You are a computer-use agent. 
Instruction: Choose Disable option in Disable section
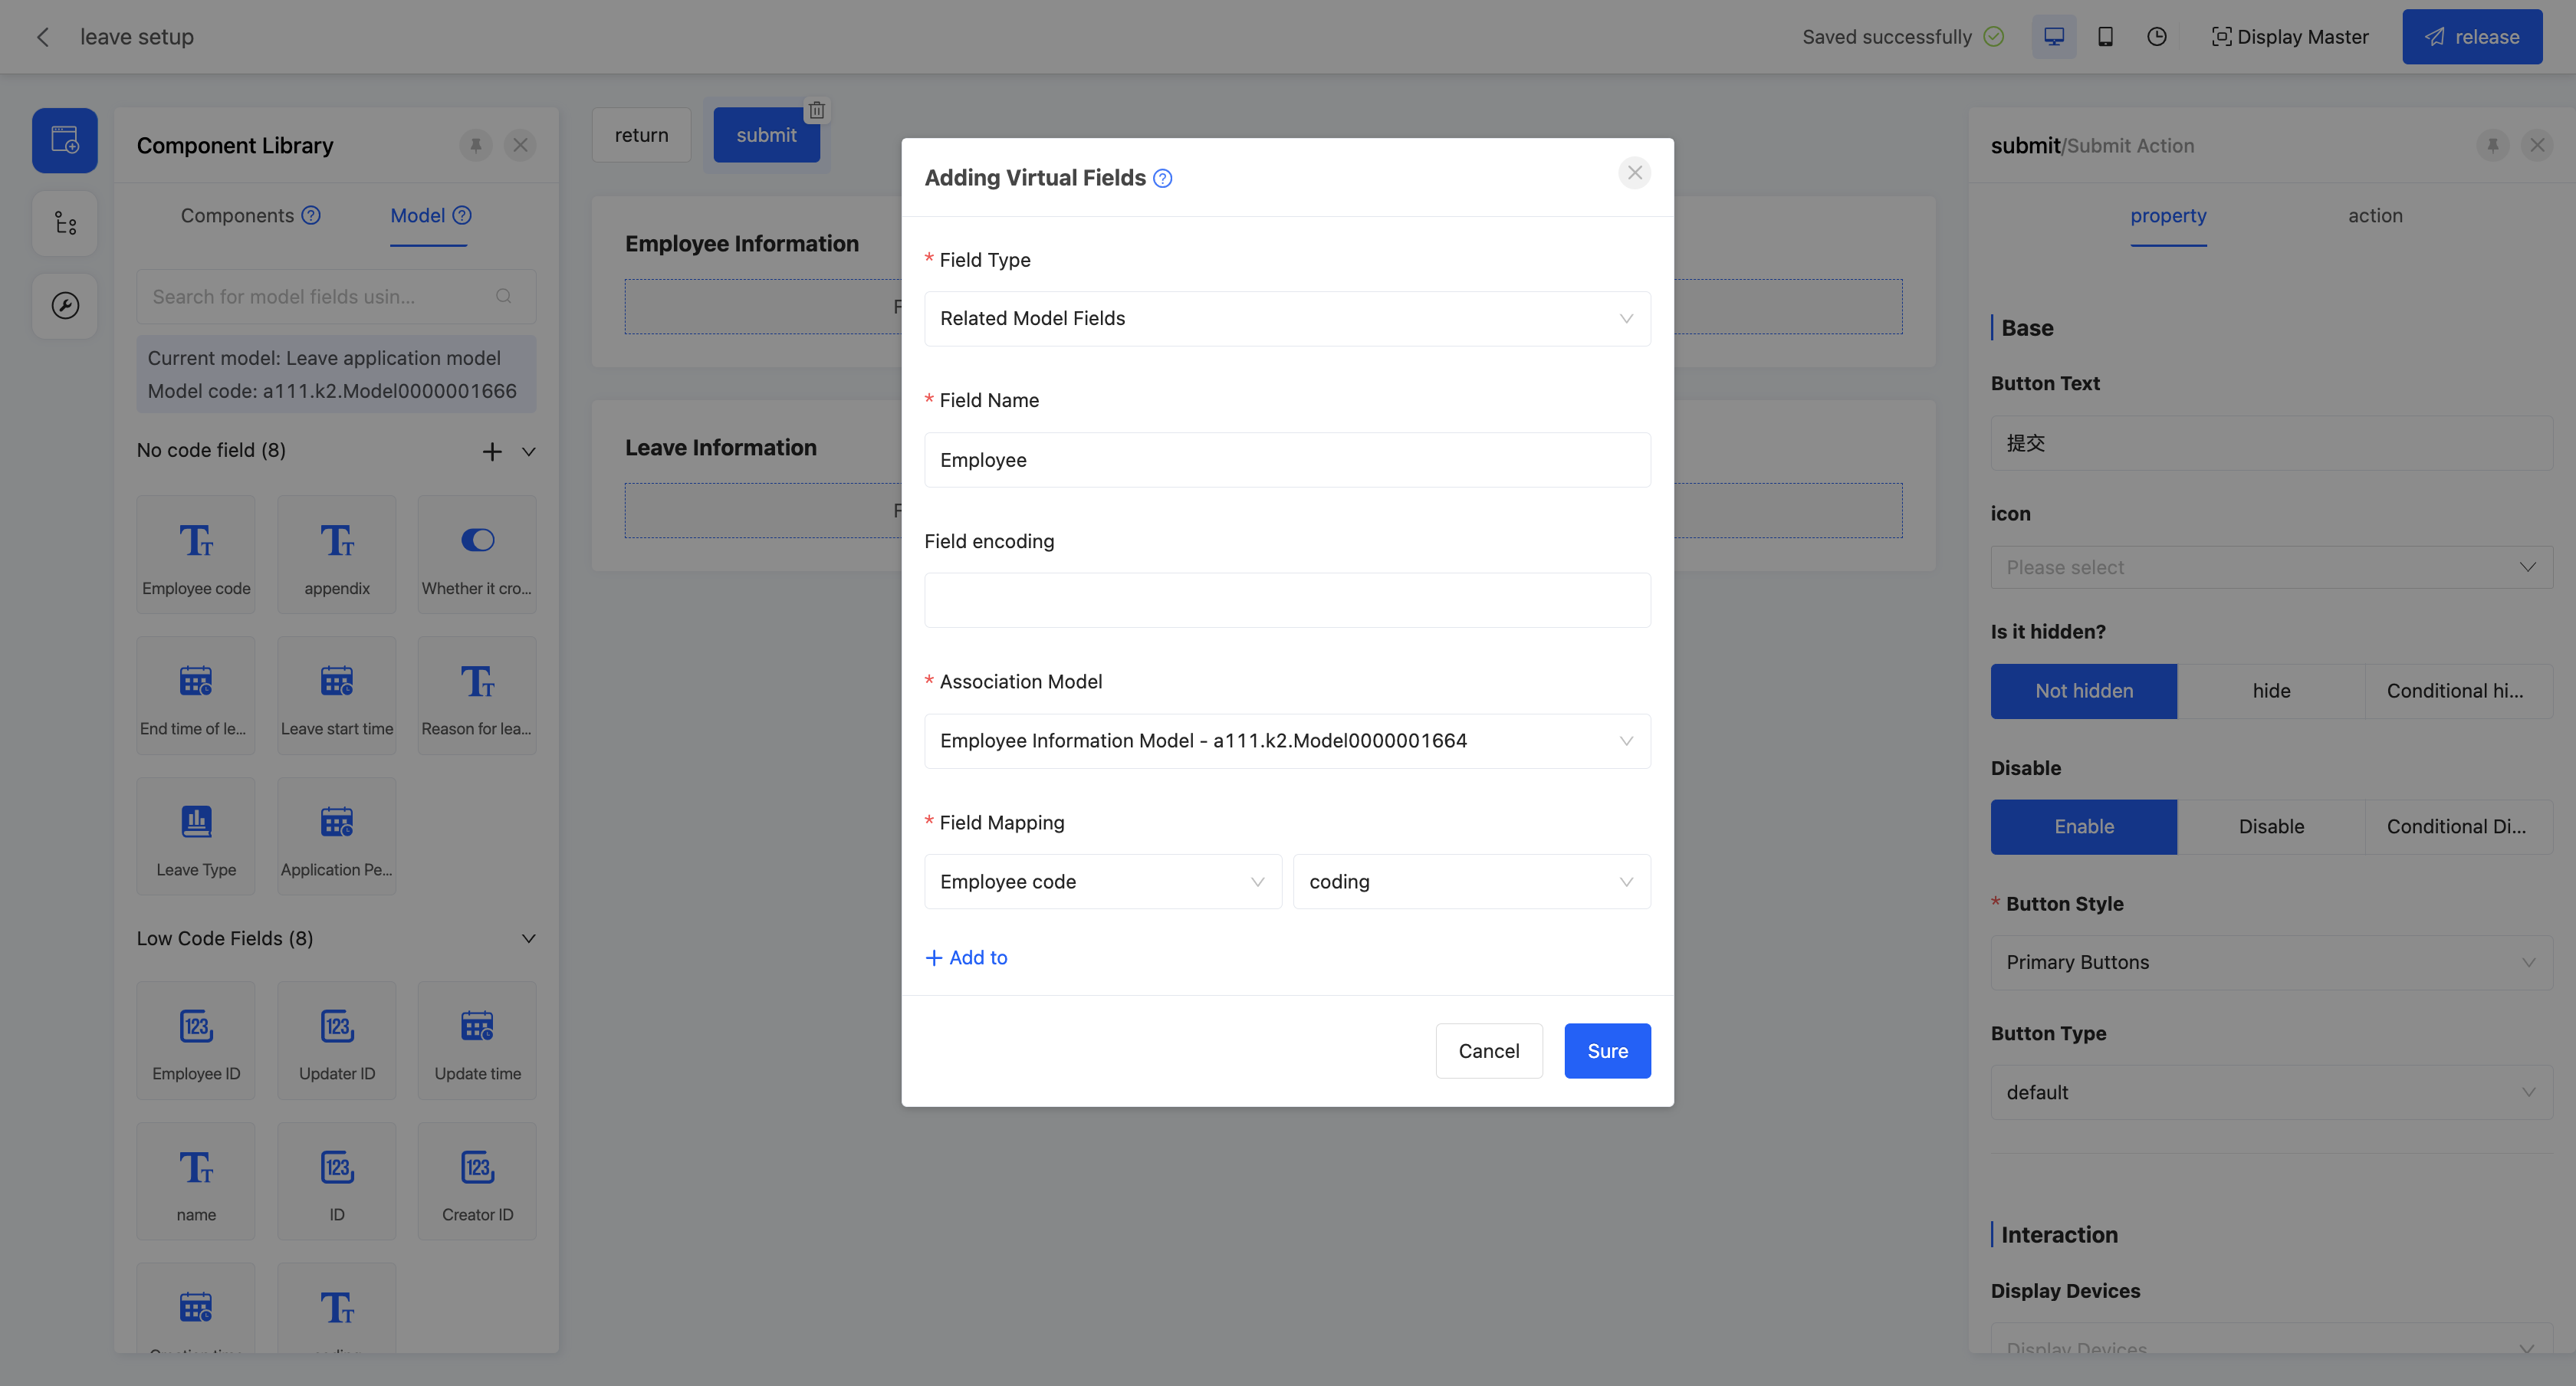(x=2270, y=827)
